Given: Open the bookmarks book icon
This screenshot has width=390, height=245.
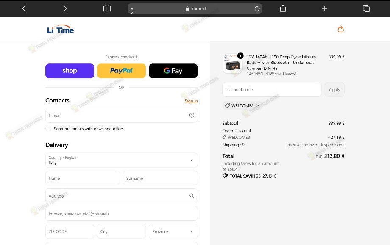Looking at the screenshot, I should click(x=107, y=8).
